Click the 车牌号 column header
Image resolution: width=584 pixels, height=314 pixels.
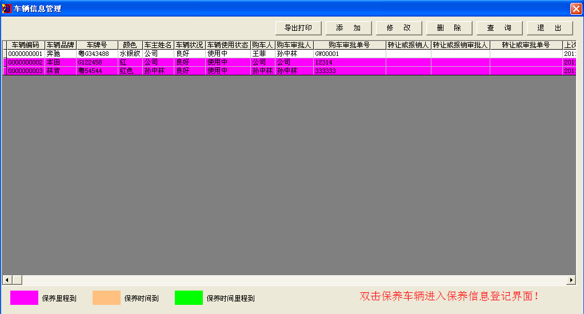pos(97,45)
